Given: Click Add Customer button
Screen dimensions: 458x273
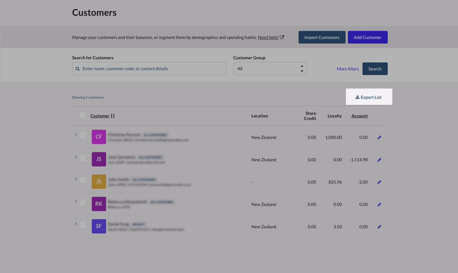Looking at the screenshot, I should pyautogui.click(x=368, y=37).
